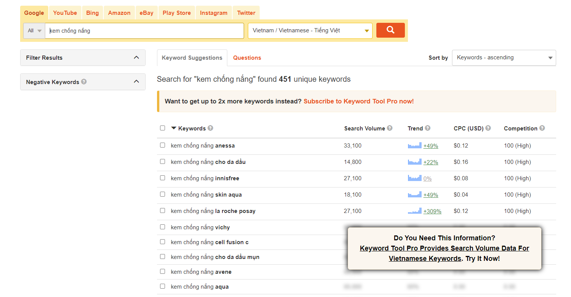The height and width of the screenshot is (297, 571).
Task: Click CPC value $0.08
Action: [x=461, y=178]
